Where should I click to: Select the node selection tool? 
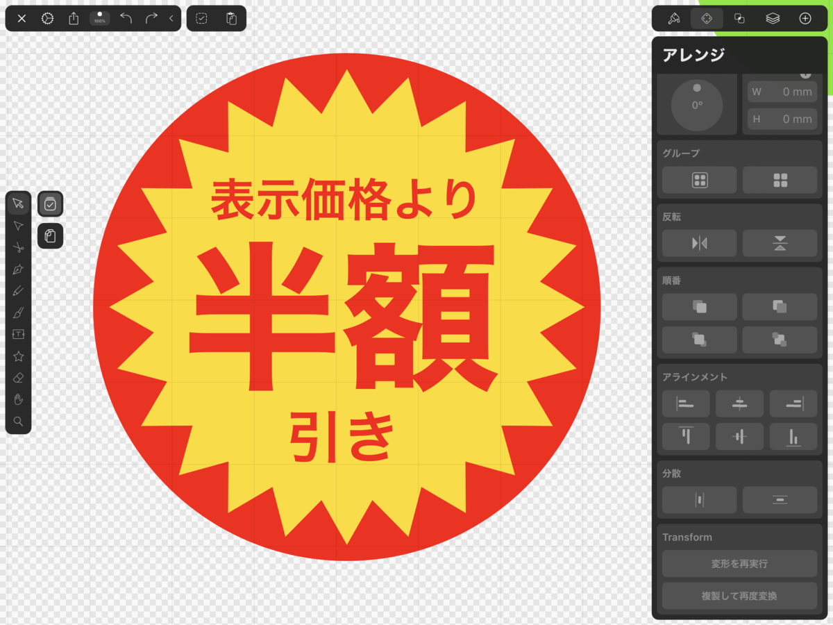pos(19,226)
